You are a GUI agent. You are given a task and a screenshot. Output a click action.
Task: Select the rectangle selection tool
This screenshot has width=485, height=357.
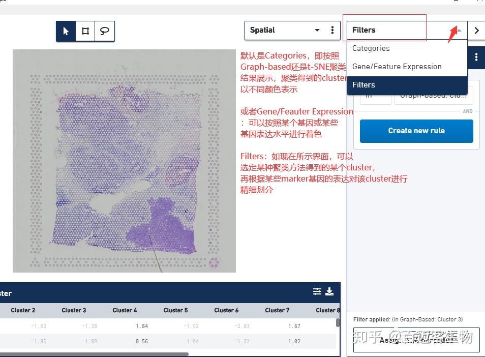pos(85,31)
